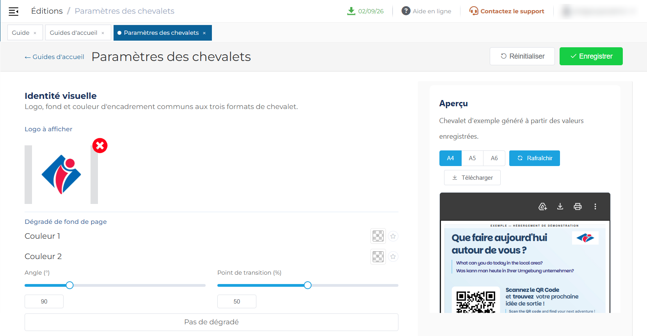Screen dimensions: 647x336
Task: Go back via the Guides d'accueil link
Action: coord(54,57)
